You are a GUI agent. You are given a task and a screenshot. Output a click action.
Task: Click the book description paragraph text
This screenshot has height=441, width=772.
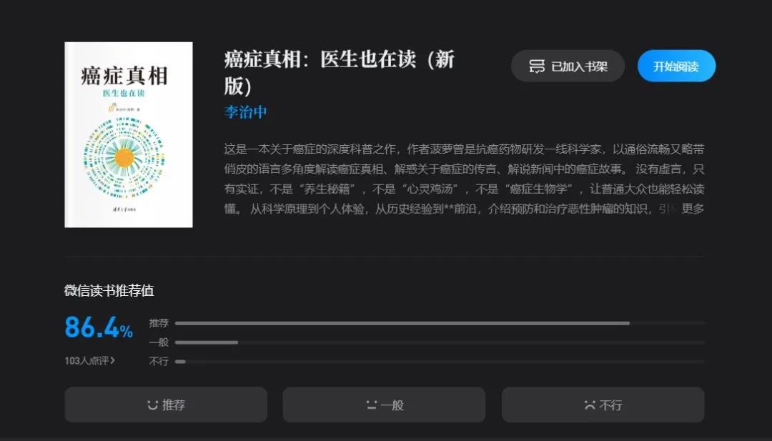[464, 179]
